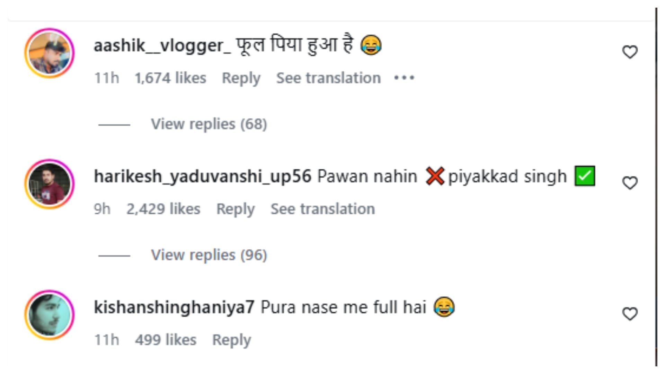Tap heart icon on kishanshinghaniya7's comment
The height and width of the screenshot is (374, 665).
(x=630, y=314)
